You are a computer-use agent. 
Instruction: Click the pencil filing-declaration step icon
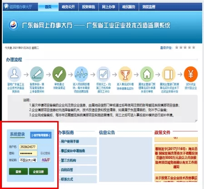pyautogui.click(x=37, y=74)
